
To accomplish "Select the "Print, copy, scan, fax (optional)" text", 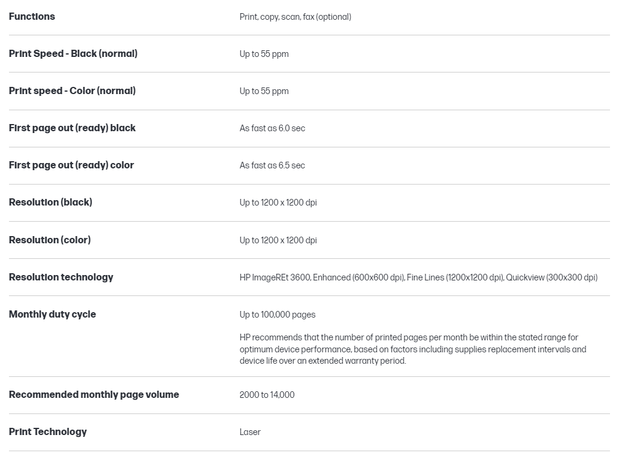I will pyautogui.click(x=295, y=17).
